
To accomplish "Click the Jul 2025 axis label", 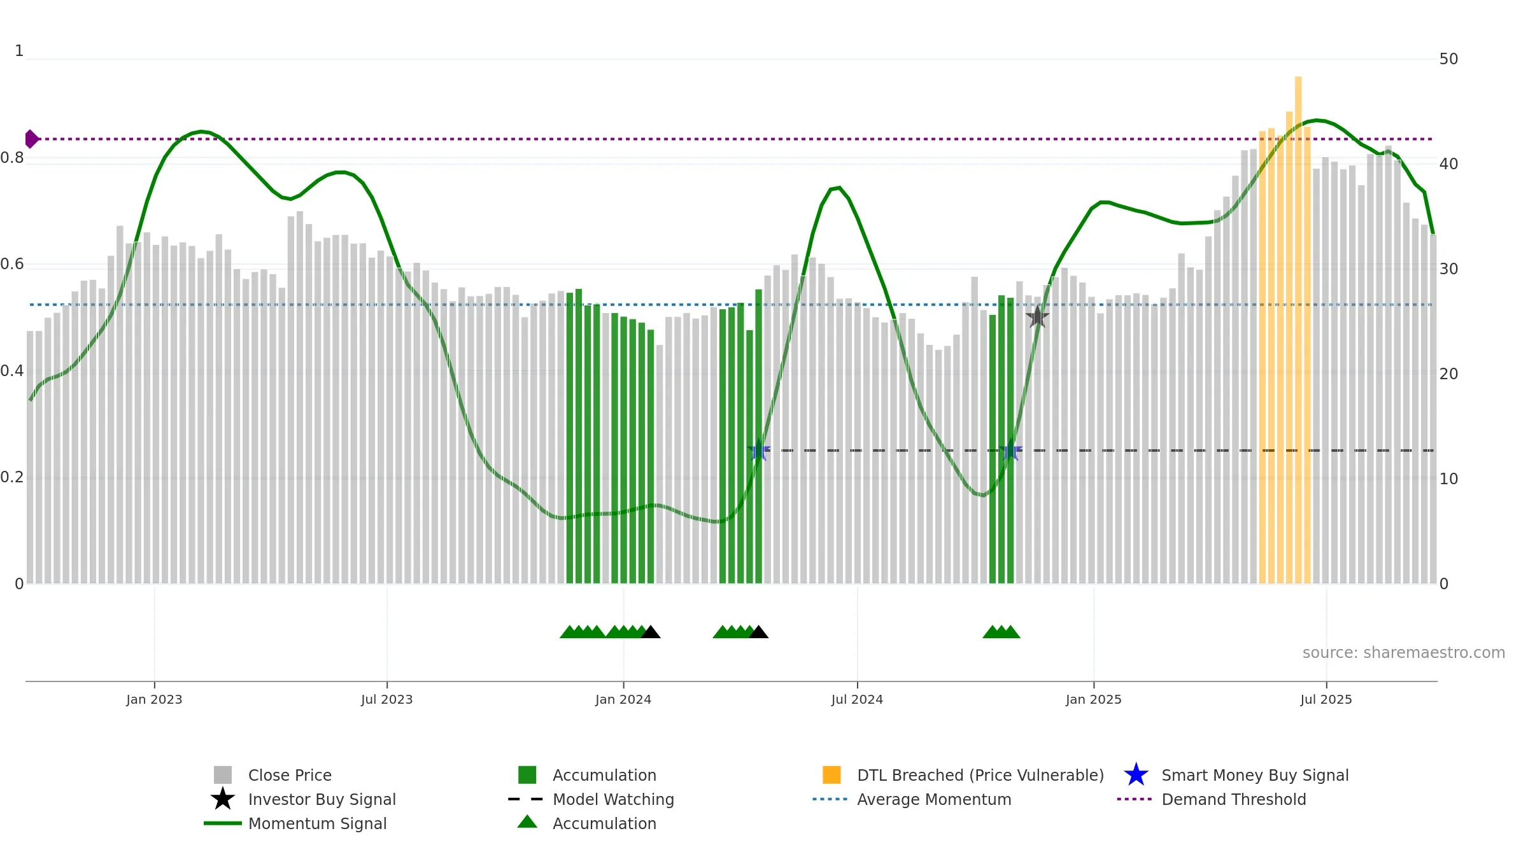I will pos(1326,699).
